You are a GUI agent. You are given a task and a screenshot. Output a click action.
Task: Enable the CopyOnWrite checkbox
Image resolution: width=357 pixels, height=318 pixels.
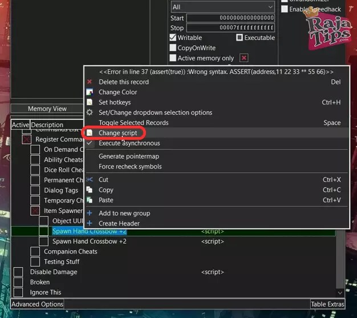173,47
